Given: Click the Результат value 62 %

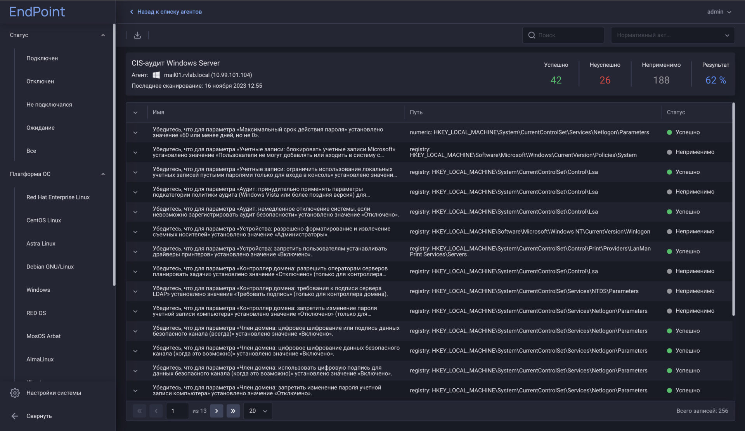Looking at the screenshot, I should pyautogui.click(x=716, y=80).
